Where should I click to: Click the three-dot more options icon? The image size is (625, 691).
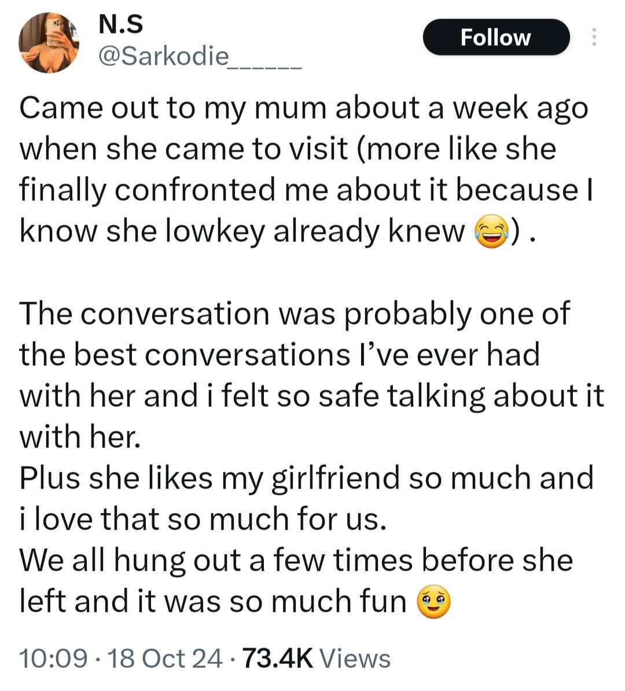[594, 37]
